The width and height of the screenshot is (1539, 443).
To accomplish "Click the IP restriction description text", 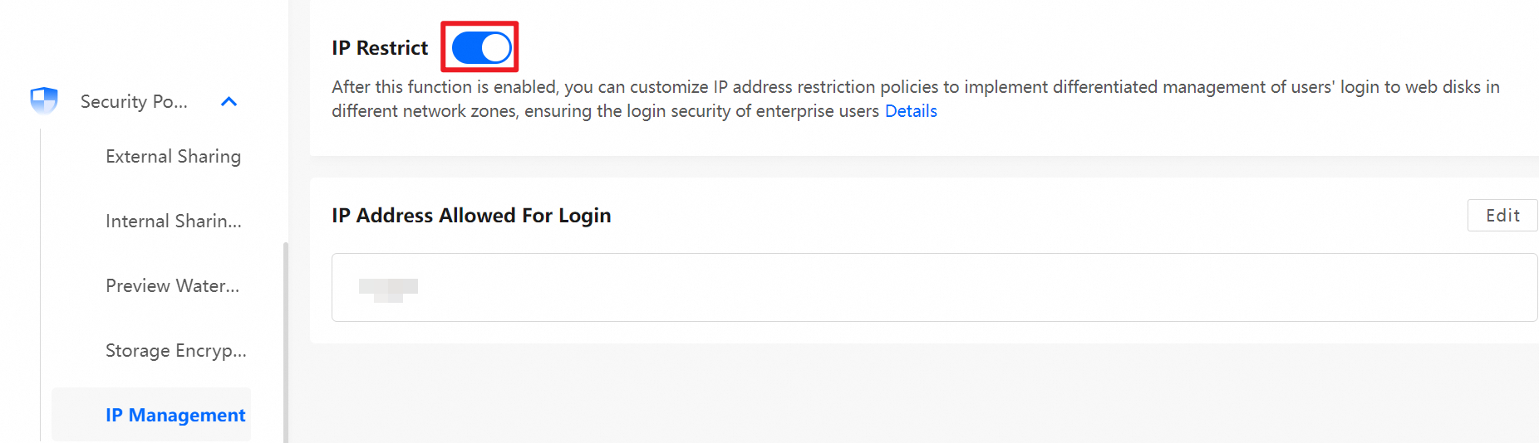I will 748,87.
